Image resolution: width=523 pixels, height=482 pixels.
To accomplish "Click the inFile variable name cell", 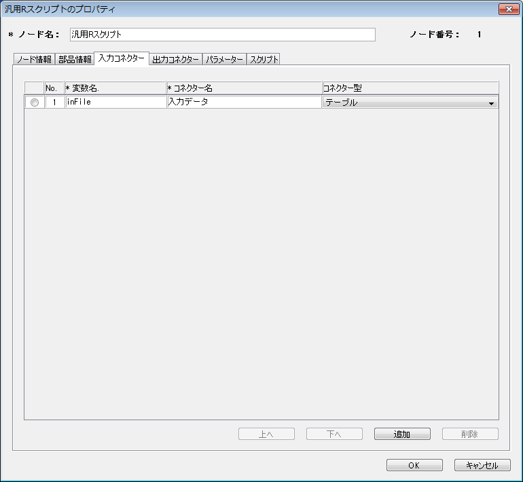I will [x=115, y=102].
